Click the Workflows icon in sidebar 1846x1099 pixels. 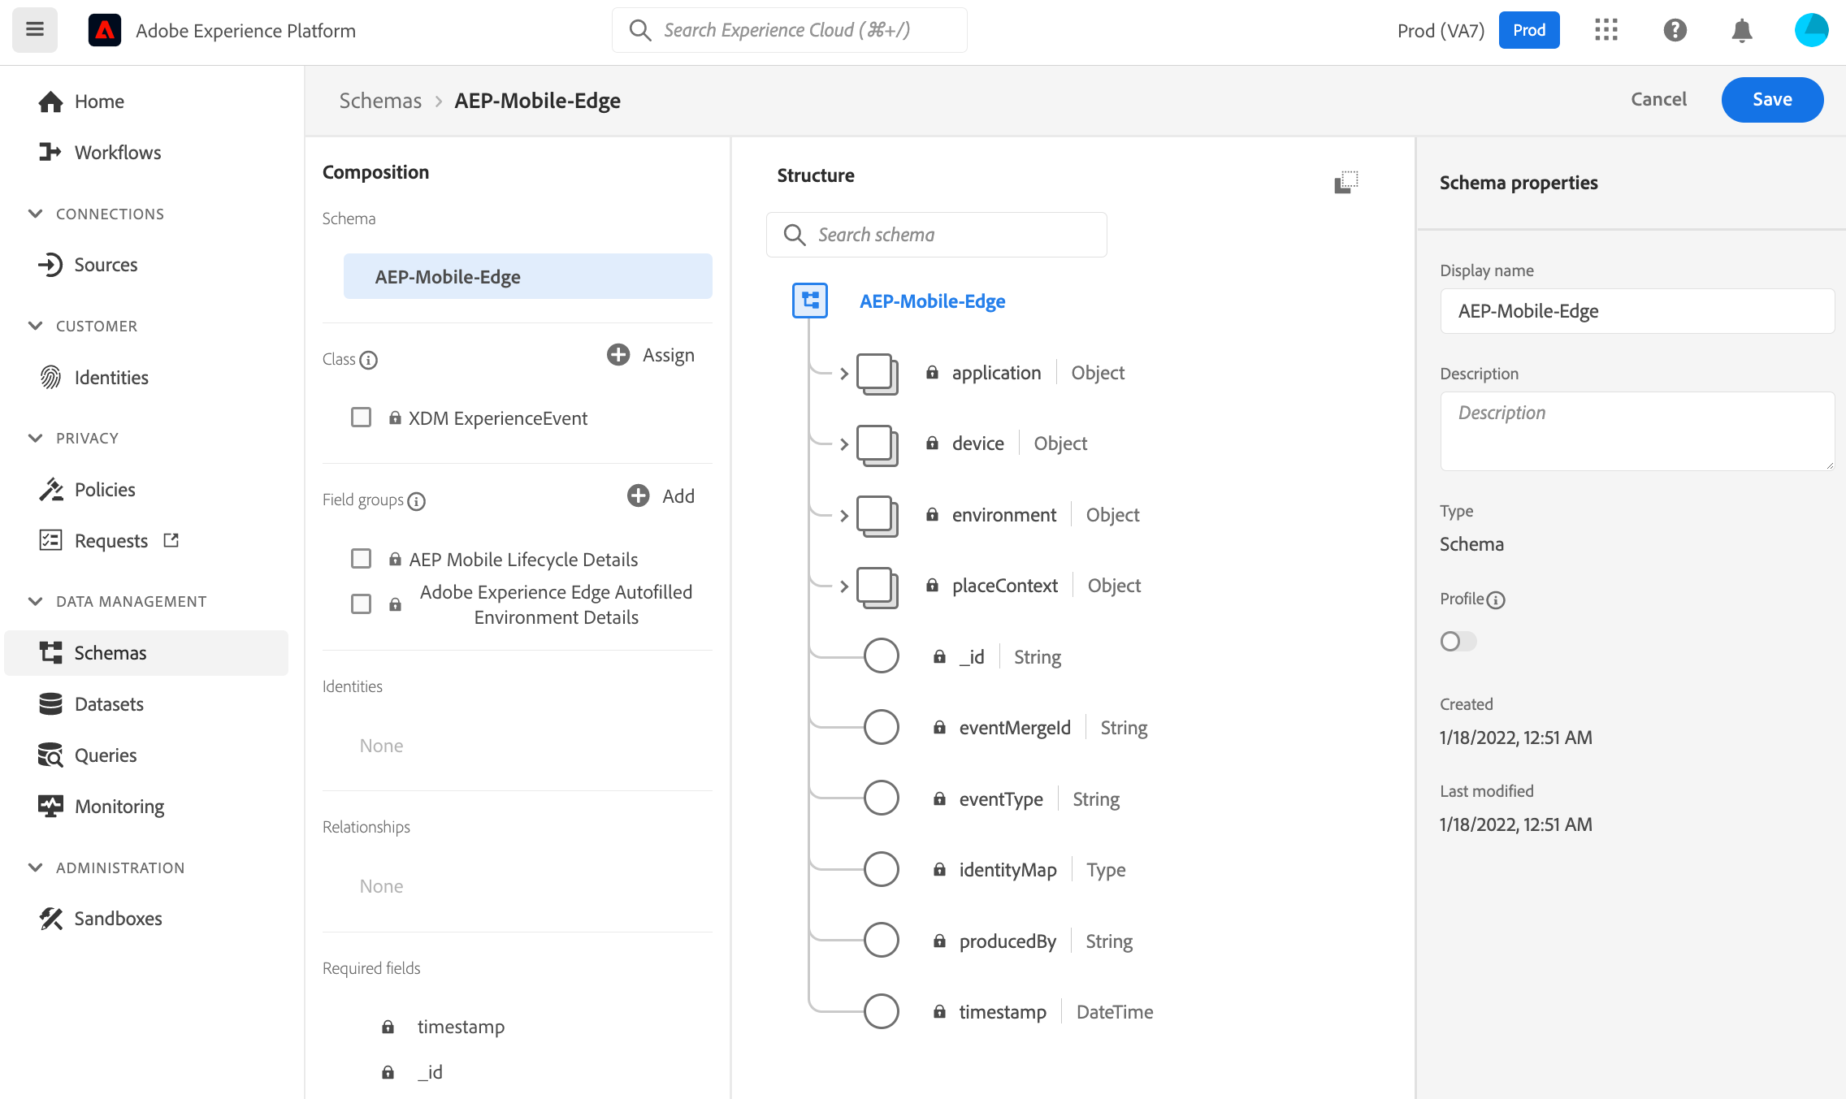click(x=50, y=152)
